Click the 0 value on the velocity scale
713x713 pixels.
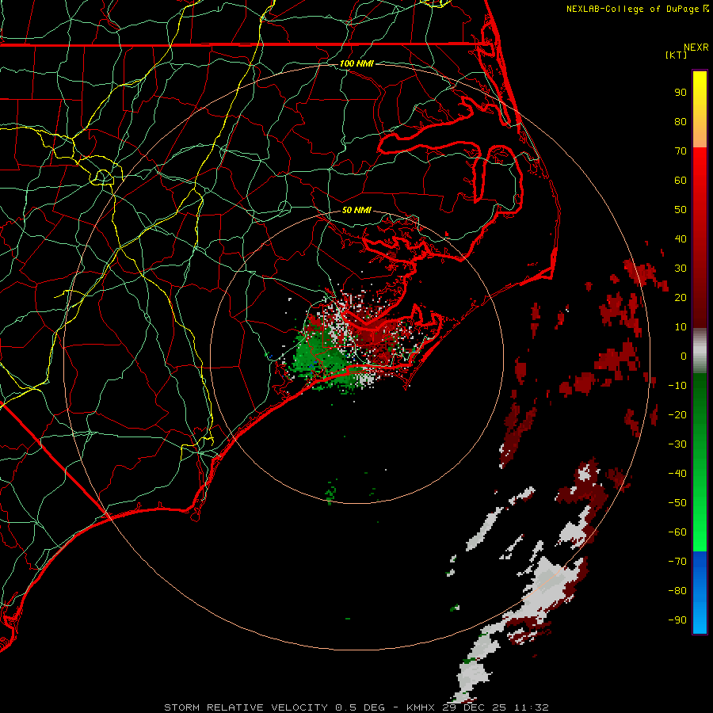coord(684,356)
